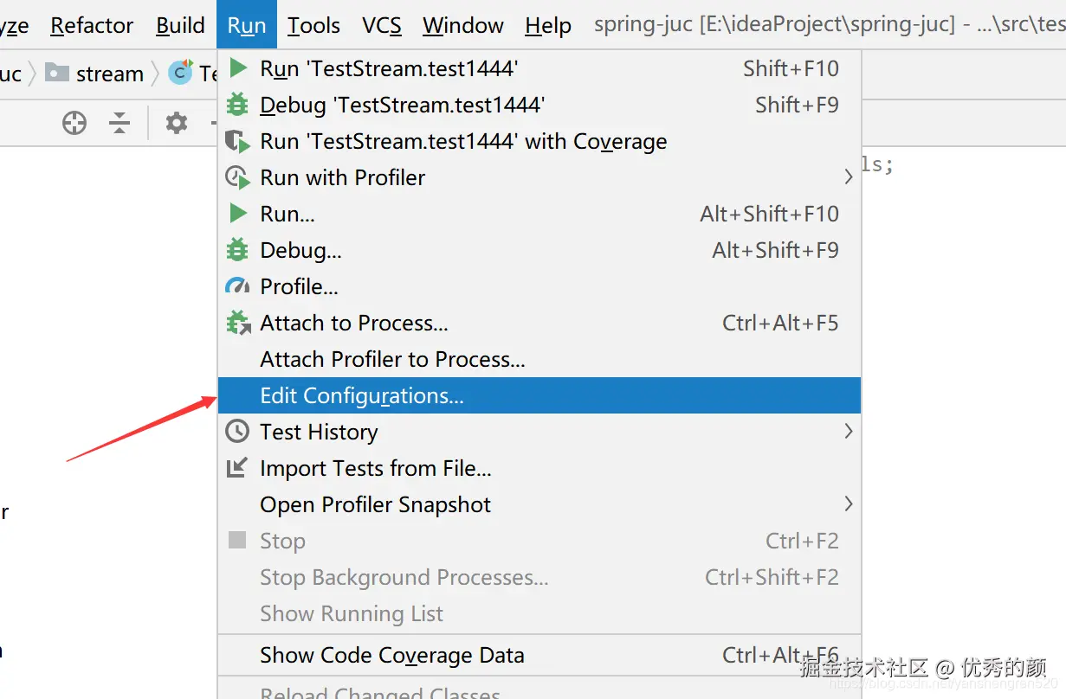Select Edit Configurations... menu entry
Image resolution: width=1066 pixels, height=699 pixels.
pos(362,395)
